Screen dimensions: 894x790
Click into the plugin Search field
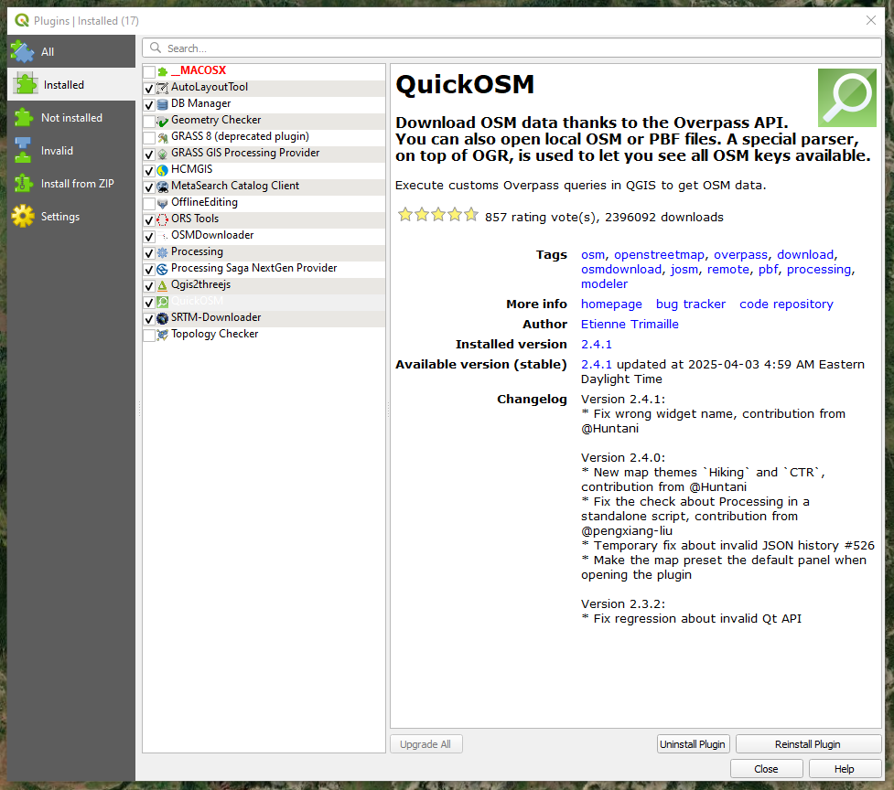512,48
